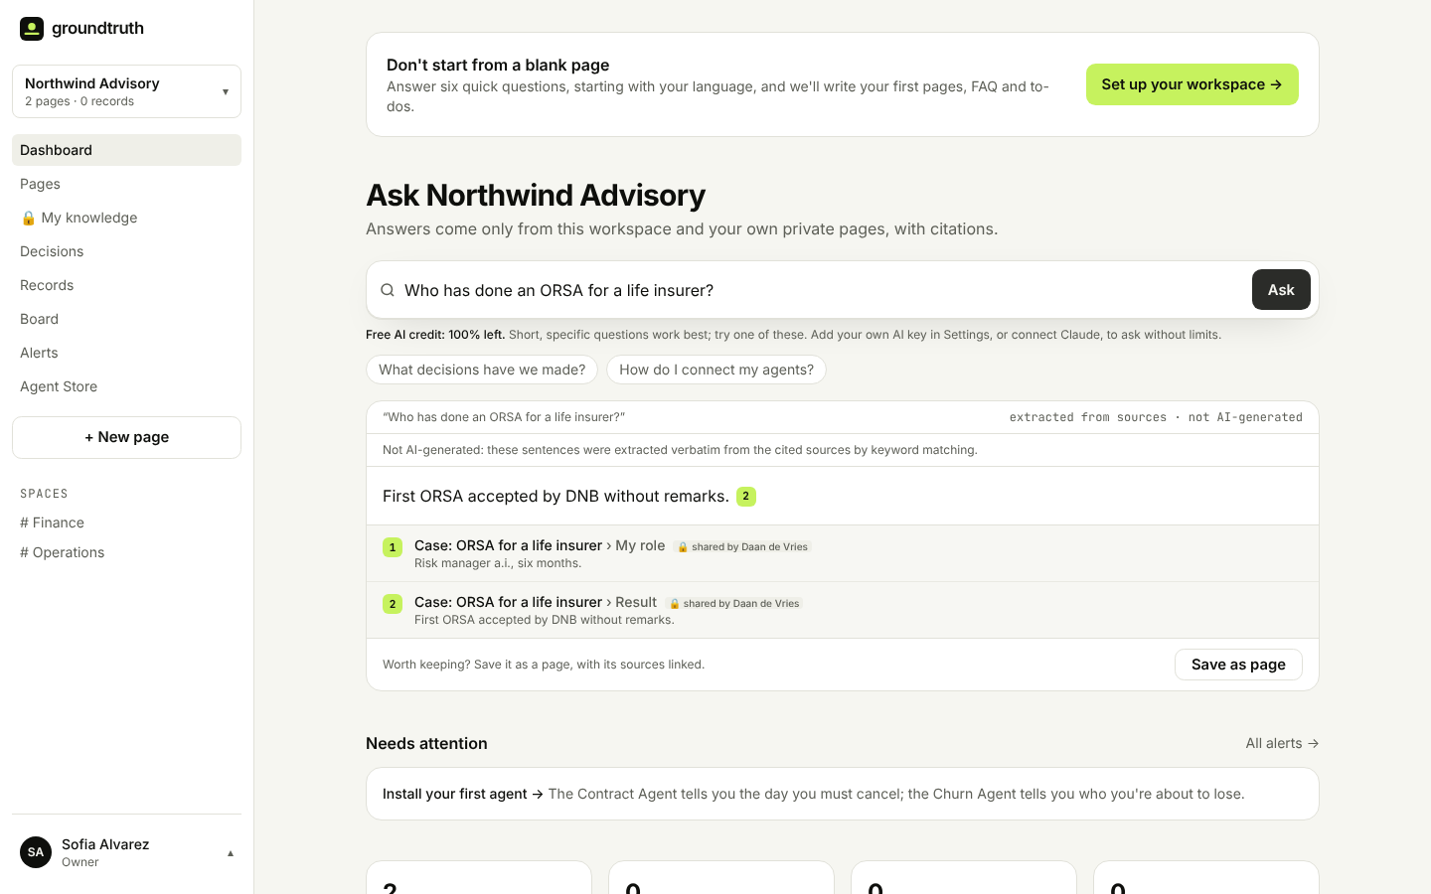Open Board in sidebar
Image resolution: width=1431 pixels, height=894 pixels.
[x=126, y=319]
